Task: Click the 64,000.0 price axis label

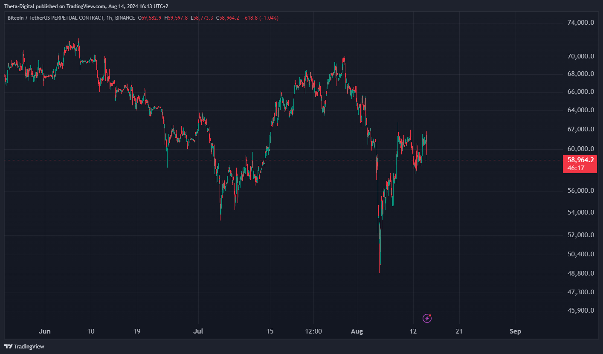Action: [580, 110]
